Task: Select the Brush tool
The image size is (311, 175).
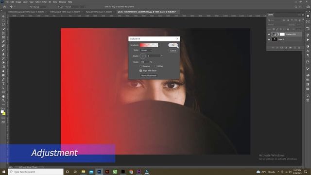Action: click(3, 50)
